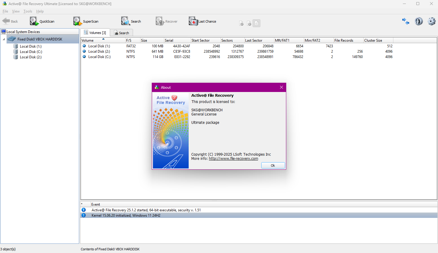Select Local Disk (C:) in device tree
Image resolution: width=438 pixels, height=253 pixels.
click(31, 52)
